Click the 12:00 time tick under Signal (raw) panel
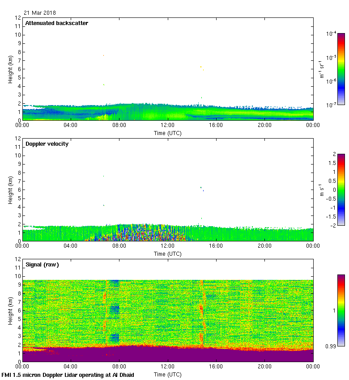The image size is (349, 380). tap(168, 367)
